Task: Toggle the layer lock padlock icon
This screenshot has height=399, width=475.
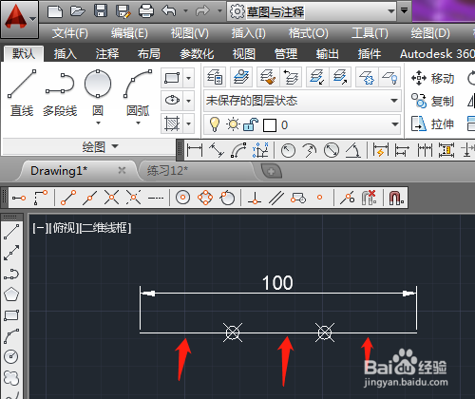Action: click(x=251, y=124)
